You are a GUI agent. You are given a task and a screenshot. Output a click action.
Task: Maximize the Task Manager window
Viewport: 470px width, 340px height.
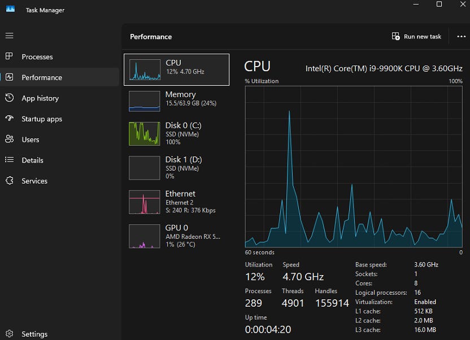click(x=439, y=4)
